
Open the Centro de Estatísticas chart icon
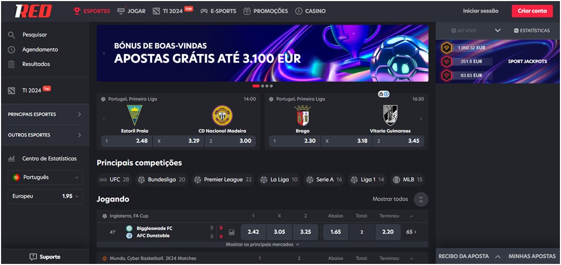point(12,158)
